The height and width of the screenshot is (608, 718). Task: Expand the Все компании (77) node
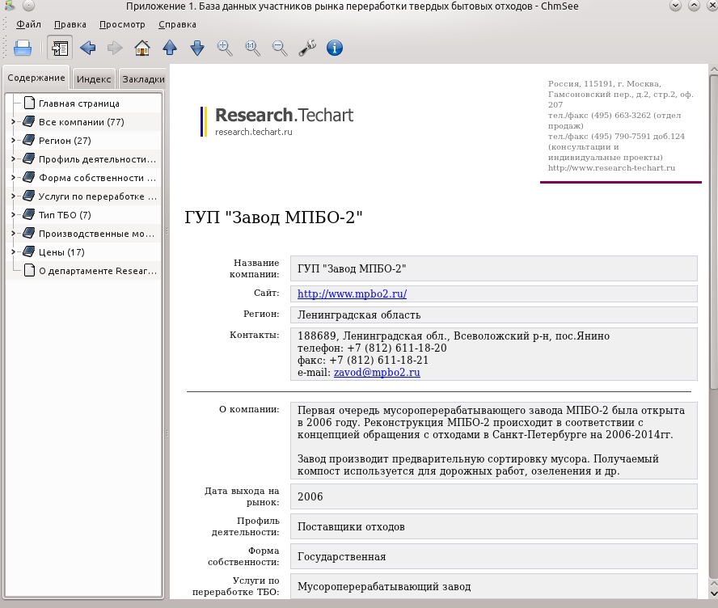tap(13, 122)
